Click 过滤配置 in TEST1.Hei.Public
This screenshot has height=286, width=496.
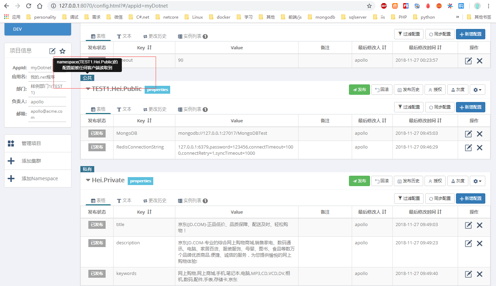(x=409, y=107)
